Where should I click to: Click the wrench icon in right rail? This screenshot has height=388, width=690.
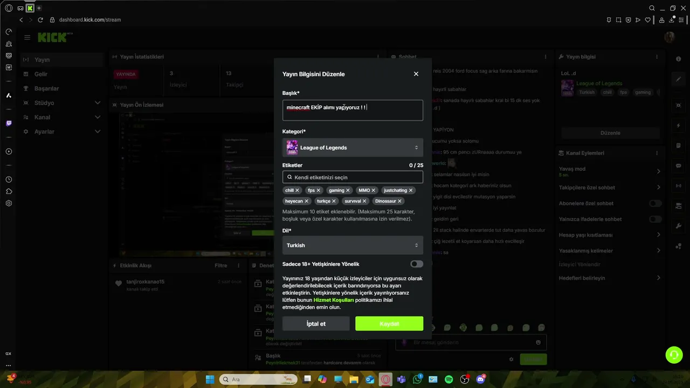[679, 226]
